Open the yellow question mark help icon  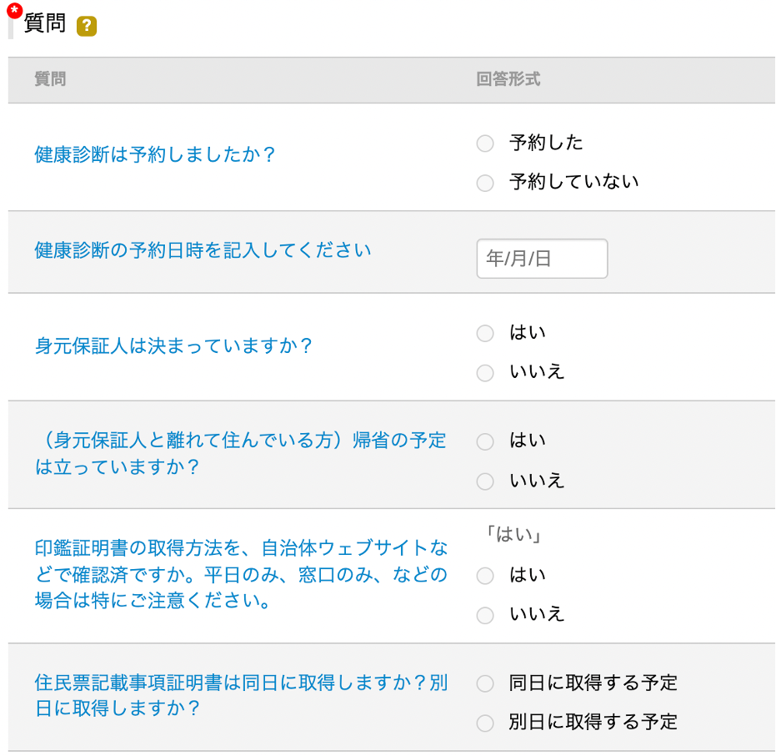[x=87, y=26]
